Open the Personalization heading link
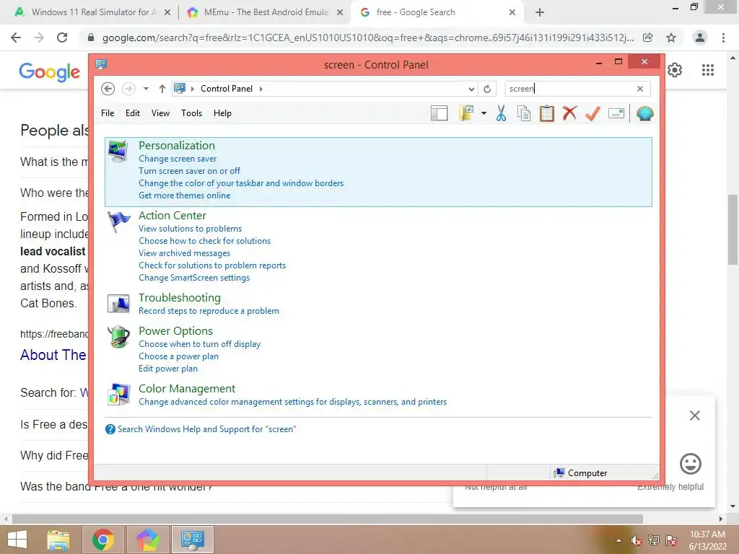Viewport: 739px width, 554px height. pyautogui.click(x=177, y=146)
